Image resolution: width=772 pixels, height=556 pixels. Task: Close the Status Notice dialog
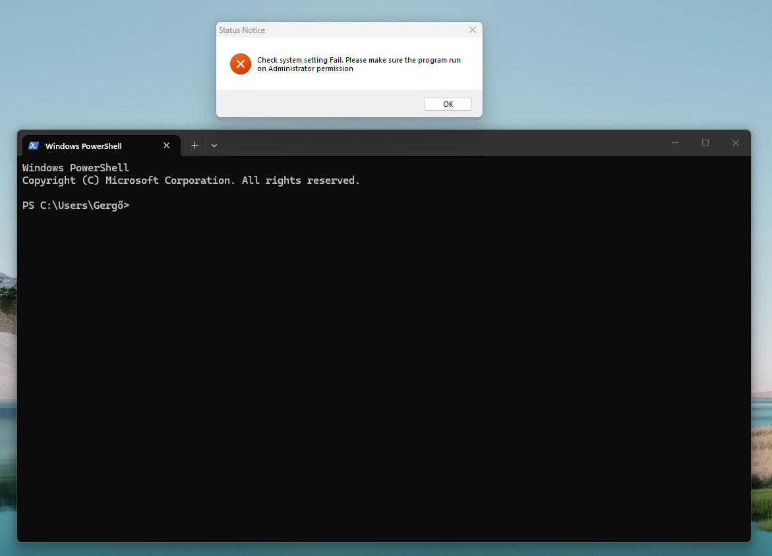(x=472, y=30)
